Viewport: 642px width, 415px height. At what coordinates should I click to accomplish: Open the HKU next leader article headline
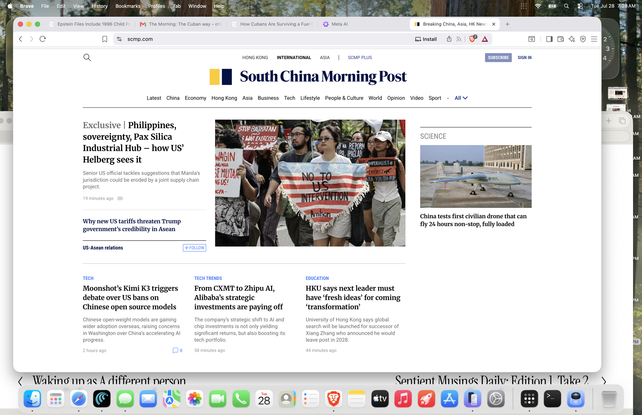click(353, 297)
